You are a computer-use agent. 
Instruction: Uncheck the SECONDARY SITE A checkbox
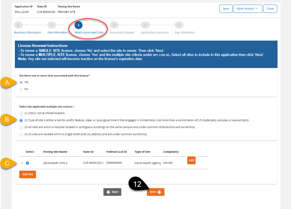click(x=27, y=163)
